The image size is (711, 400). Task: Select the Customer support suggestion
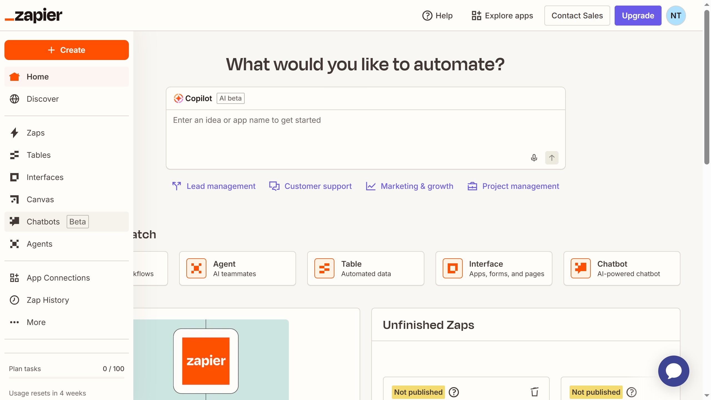coord(310,186)
